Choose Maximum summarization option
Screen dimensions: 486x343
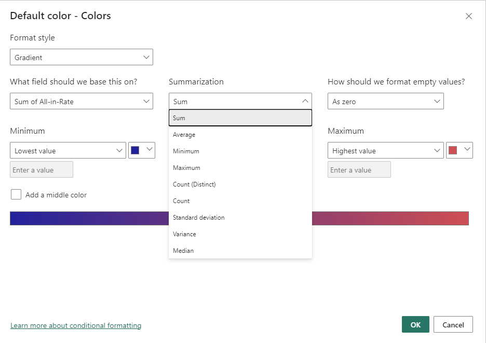tap(240, 168)
